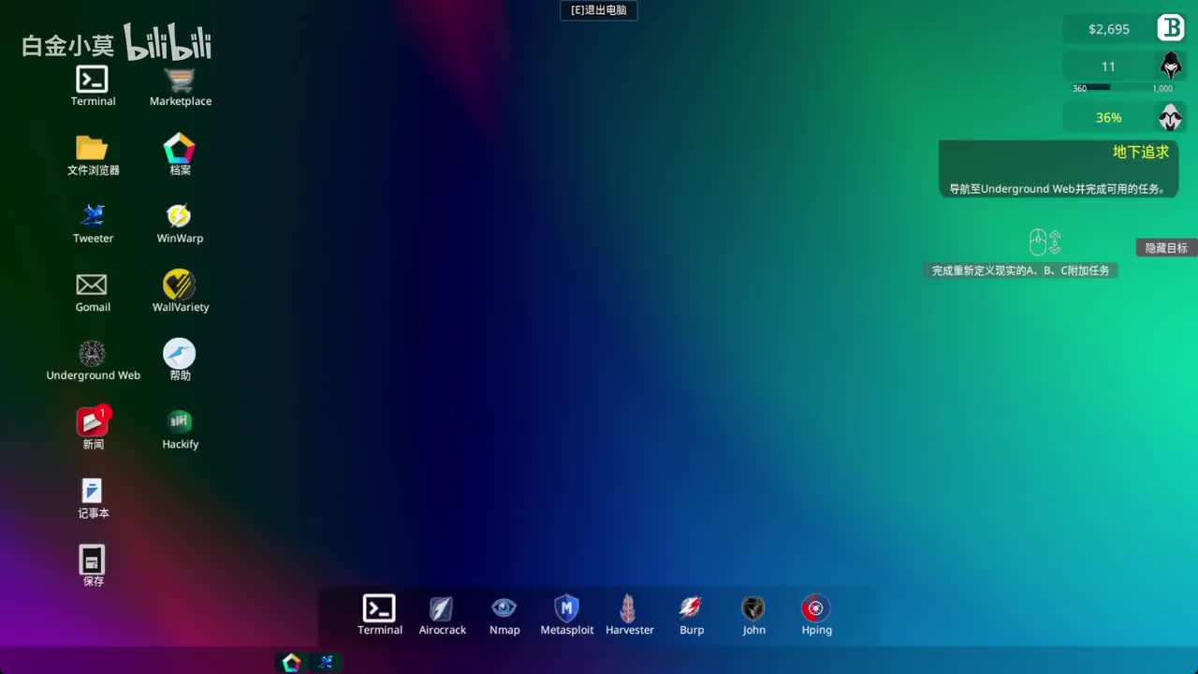Open the 记事本 notepad icon
Image resolution: width=1198 pixels, height=674 pixels.
pyautogui.click(x=92, y=491)
